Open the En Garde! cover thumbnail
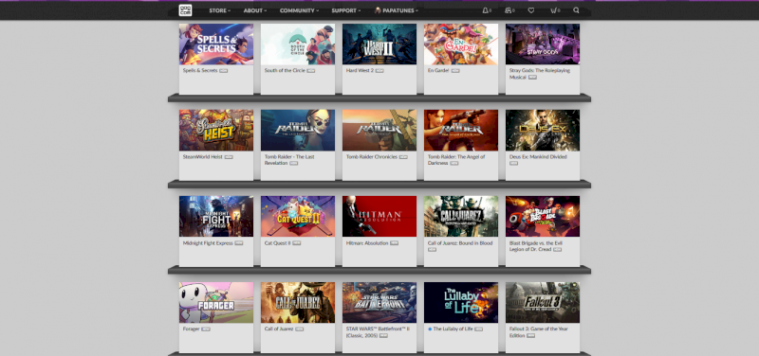The width and height of the screenshot is (759, 356). (x=461, y=44)
